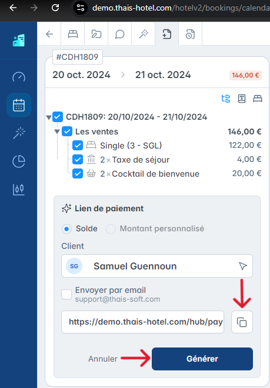Switch to tree view icon
270x388 pixels.
[x=226, y=99]
